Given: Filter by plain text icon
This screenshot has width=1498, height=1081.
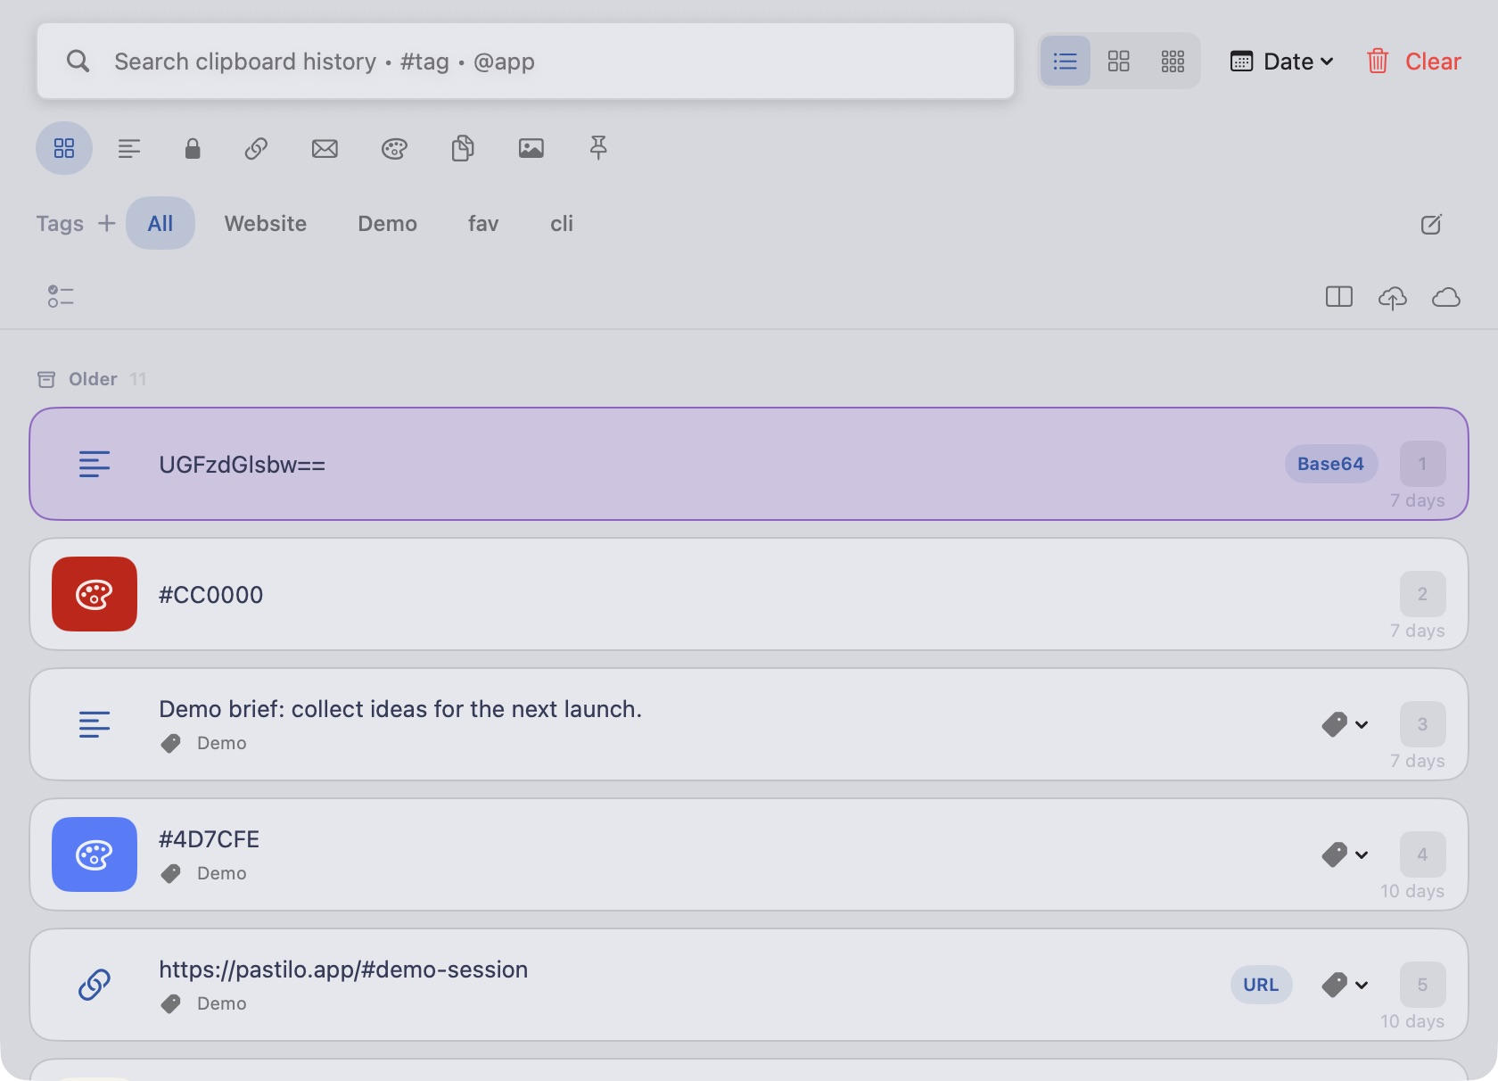Looking at the screenshot, I should (x=129, y=148).
